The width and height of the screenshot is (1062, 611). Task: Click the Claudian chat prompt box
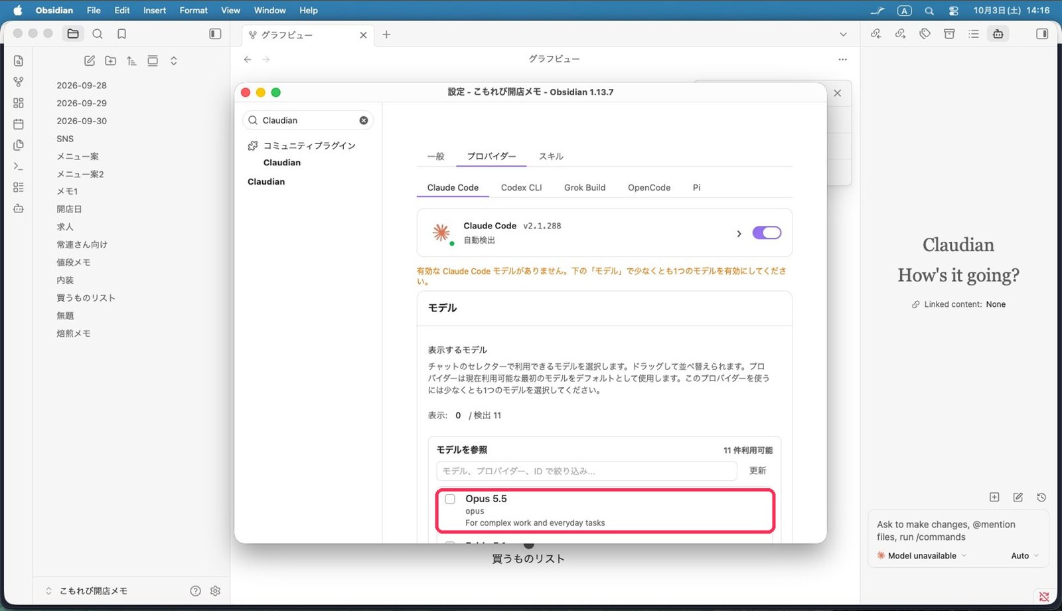[958, 531]
